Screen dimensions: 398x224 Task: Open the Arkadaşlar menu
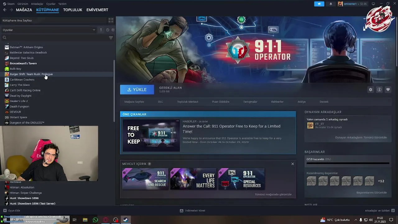tap(37, 4)
